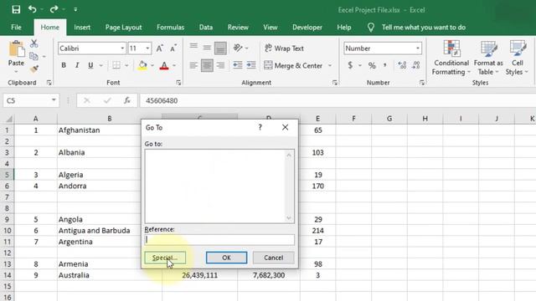This screenshot has height=301, width=536.
Task: Align cell text right
Action: pos(220,65)
